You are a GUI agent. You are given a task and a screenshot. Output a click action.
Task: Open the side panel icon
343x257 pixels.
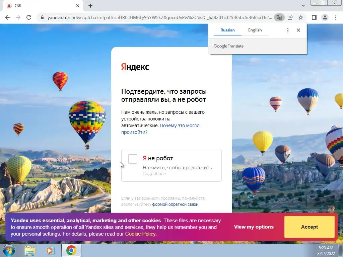(314, 17)
